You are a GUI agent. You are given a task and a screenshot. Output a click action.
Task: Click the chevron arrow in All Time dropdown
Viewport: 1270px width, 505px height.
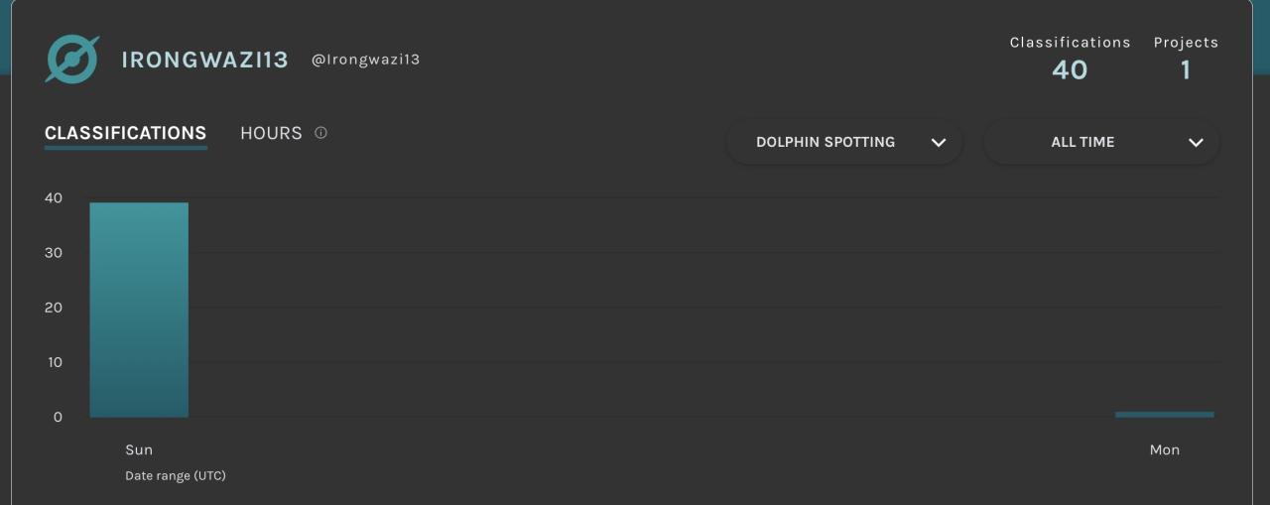pos(1196,142)
